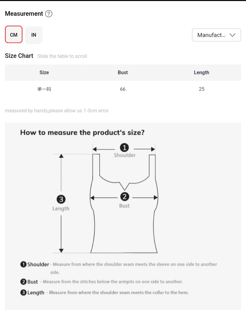Click the number 1 Shoulder marker in diagram

(124, 148)
